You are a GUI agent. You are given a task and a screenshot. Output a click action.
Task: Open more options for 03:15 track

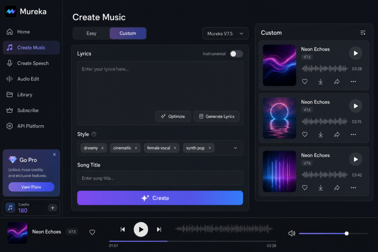pos(353,134)
